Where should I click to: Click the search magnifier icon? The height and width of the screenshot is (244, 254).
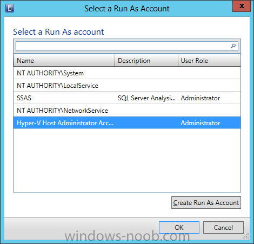click(233, 46)
